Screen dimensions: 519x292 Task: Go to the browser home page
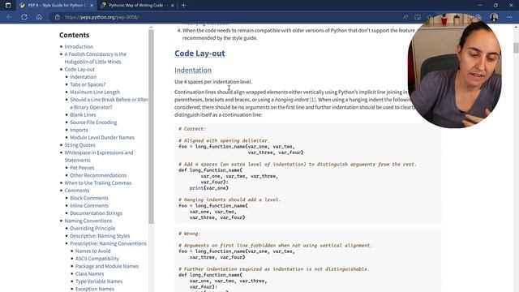pyautogui.click(x=39, y=17)
